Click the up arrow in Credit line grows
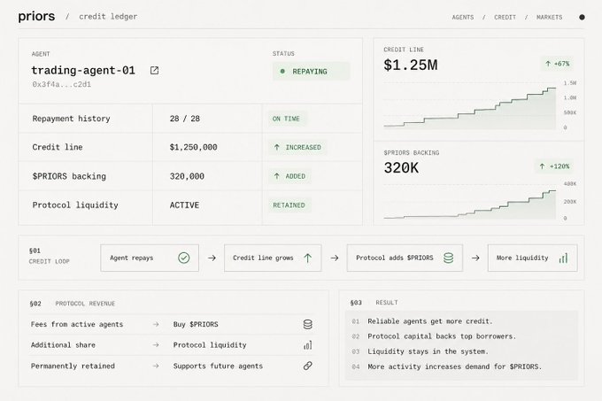 [307, 258]
